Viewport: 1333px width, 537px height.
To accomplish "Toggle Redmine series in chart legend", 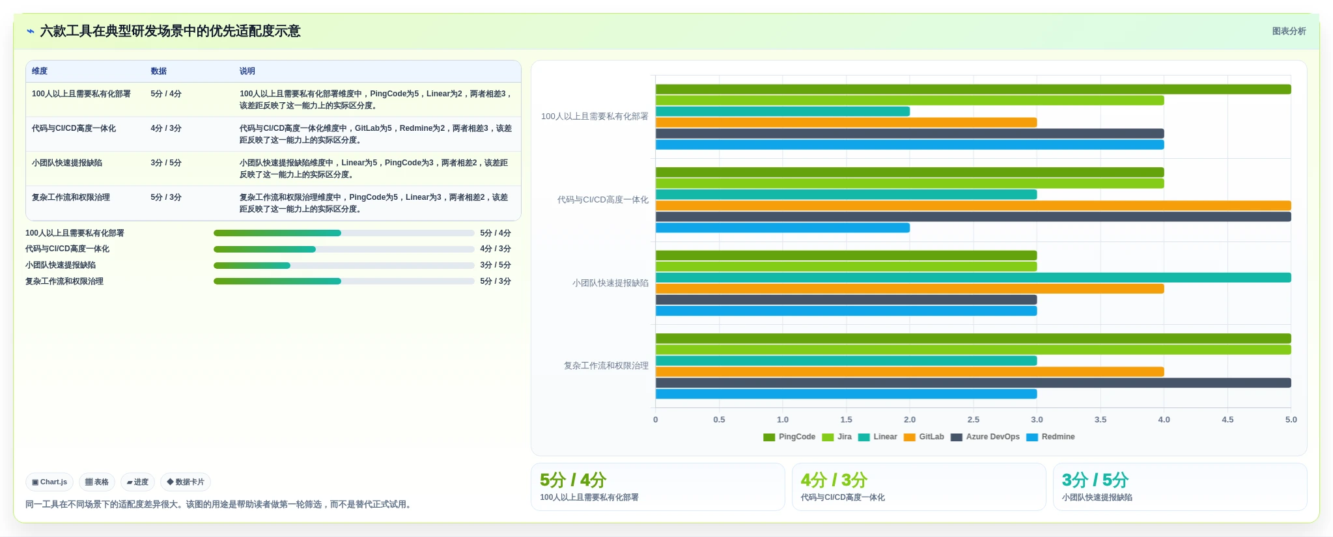I will point(1050,437).
